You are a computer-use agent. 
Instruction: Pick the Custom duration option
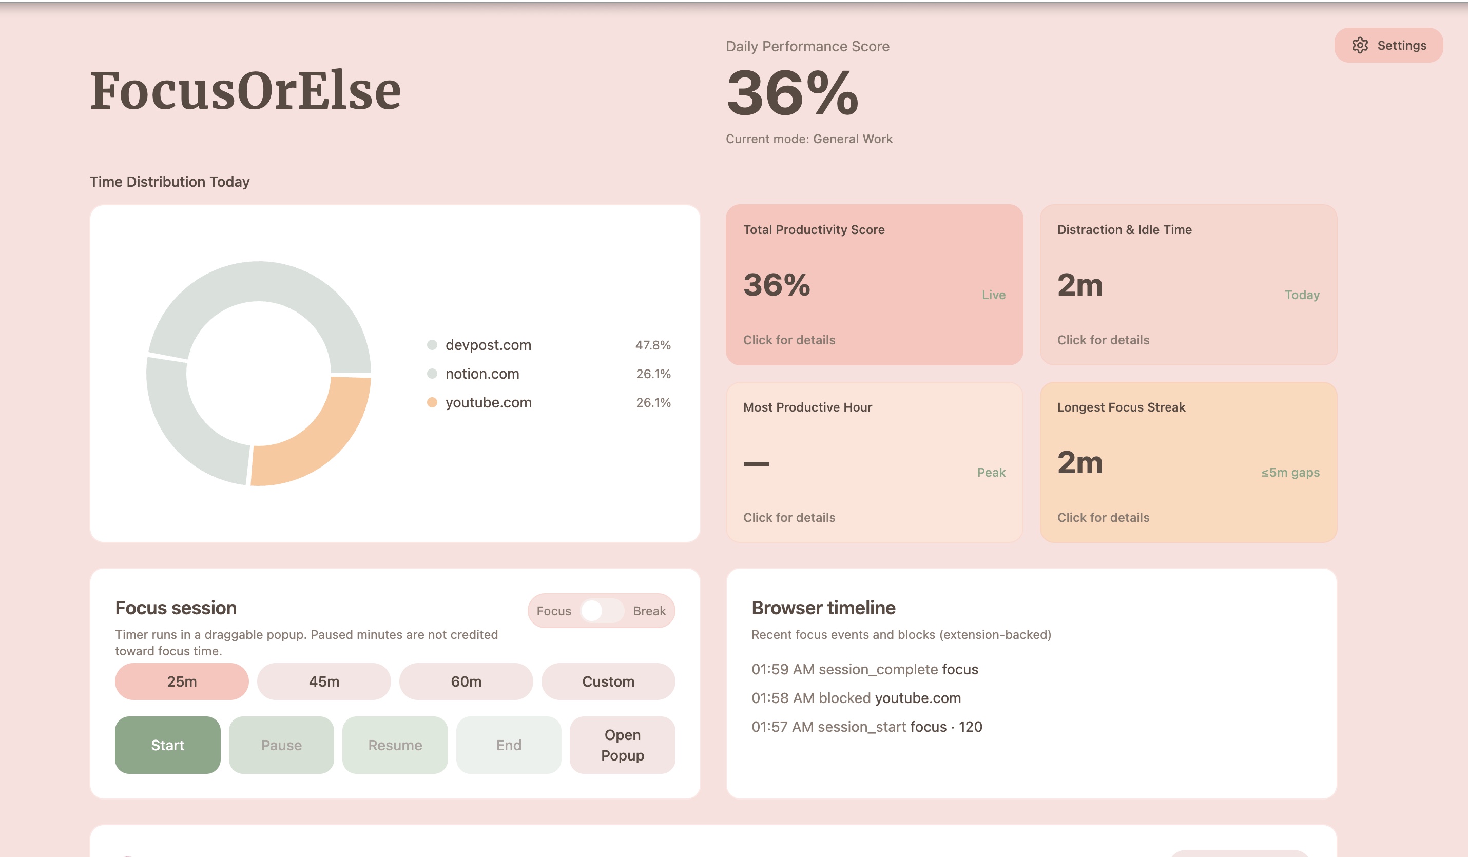tap(608, 681)
